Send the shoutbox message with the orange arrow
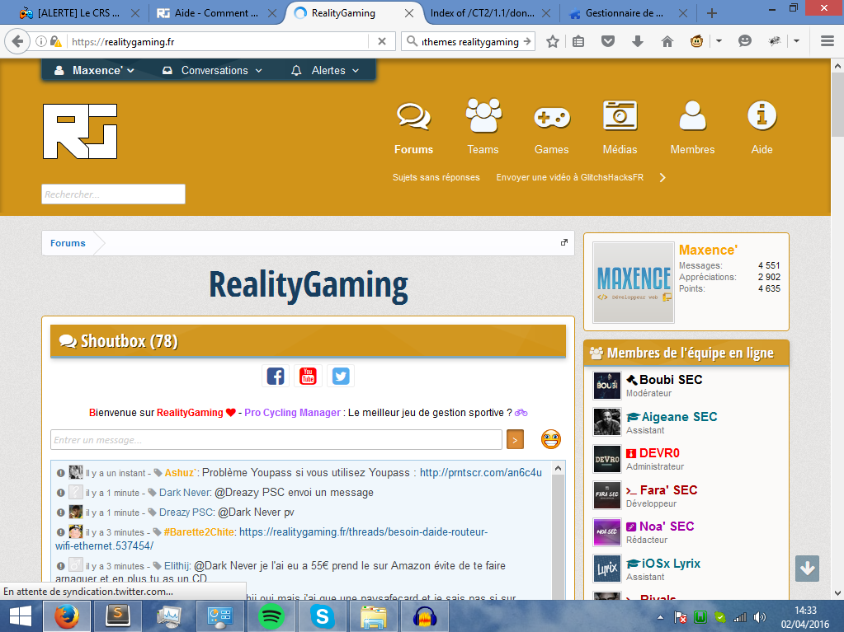The height and width of the screenshot is (632, 844). tap(515, 440)
